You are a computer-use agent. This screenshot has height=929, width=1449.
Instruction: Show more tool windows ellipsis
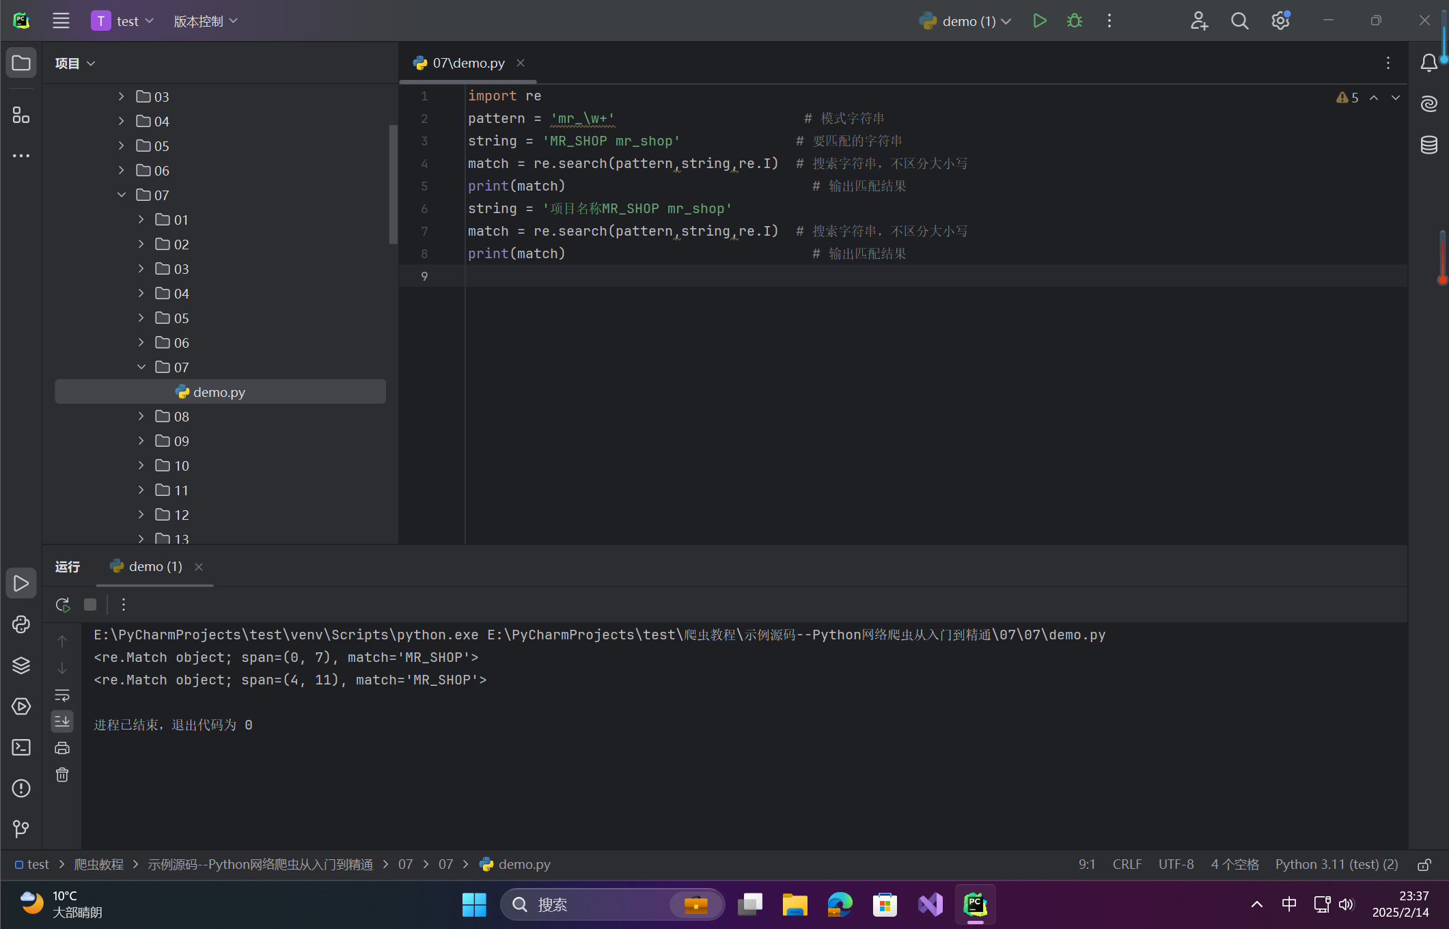click(21, 156)
